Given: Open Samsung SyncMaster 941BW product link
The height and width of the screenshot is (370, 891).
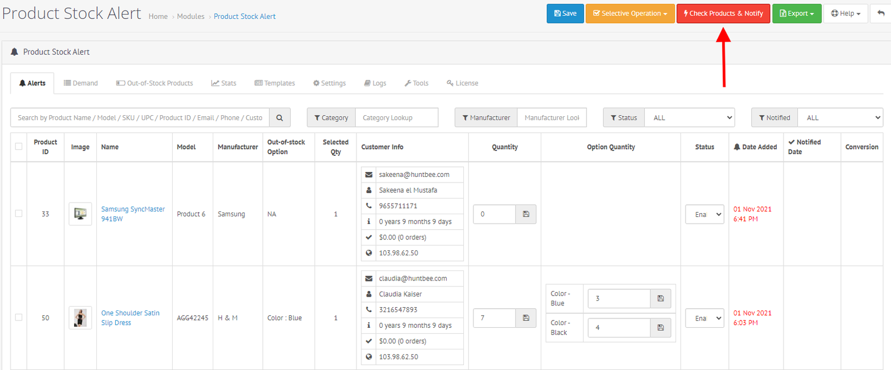Looking at the screenshot, I should (133, 214).
